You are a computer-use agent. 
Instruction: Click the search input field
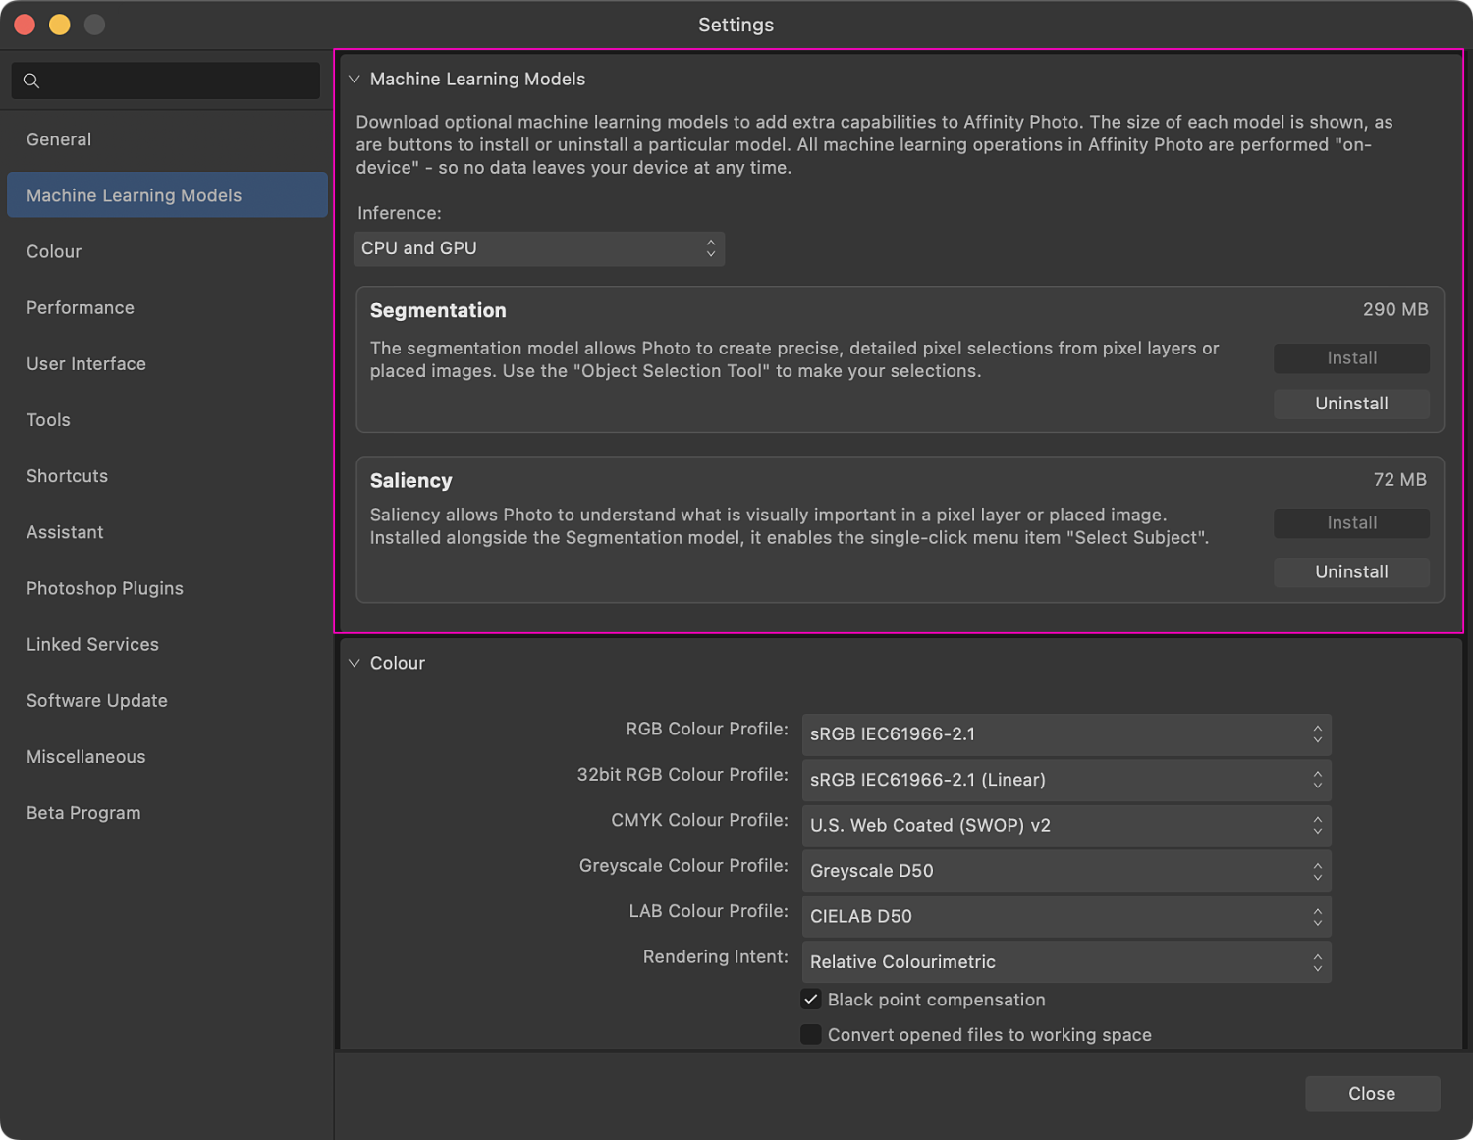[167, 81]
